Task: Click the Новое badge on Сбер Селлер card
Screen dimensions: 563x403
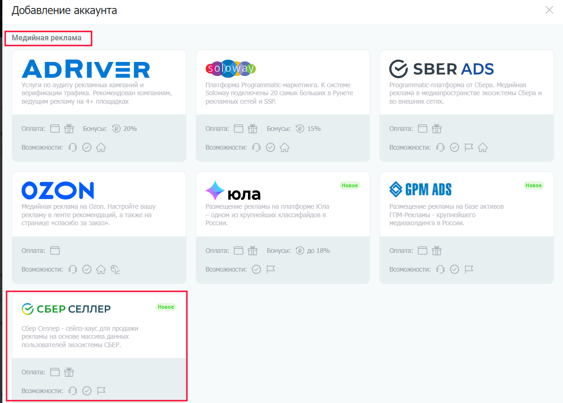Action: tap(166, 307)
